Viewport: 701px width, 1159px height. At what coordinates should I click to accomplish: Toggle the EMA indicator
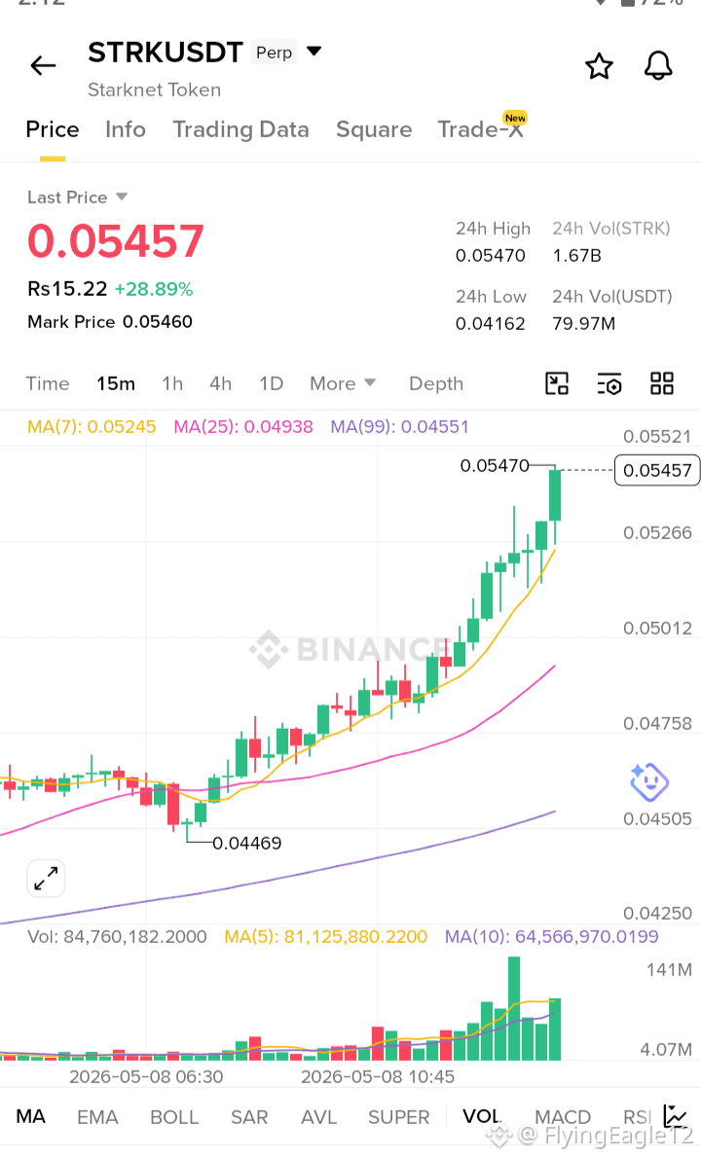click(x=97, y=1116)
